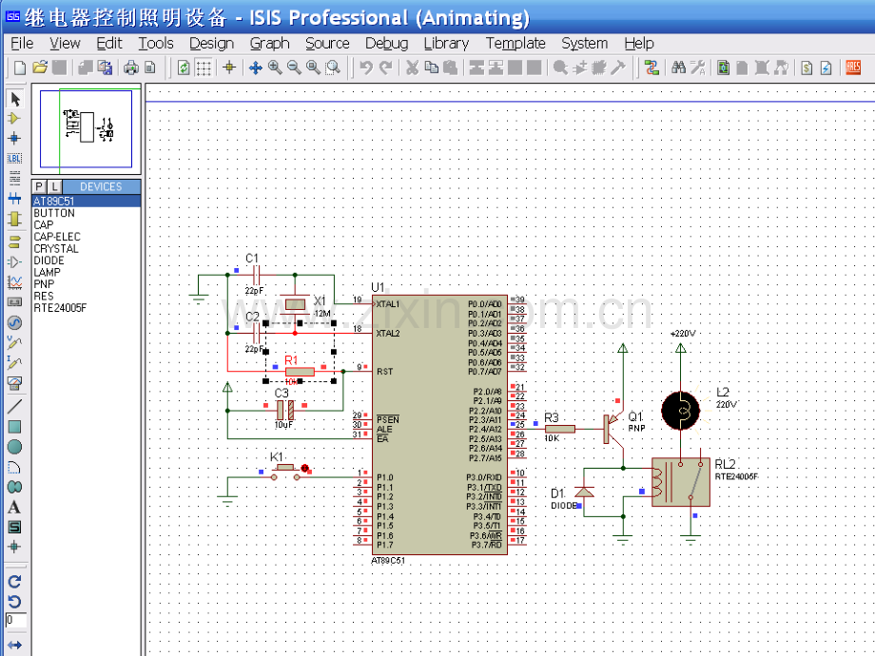The width and height of the screenshot is (875, 656).
Task: Open a design with folder icon
Action: pos(40,68)
